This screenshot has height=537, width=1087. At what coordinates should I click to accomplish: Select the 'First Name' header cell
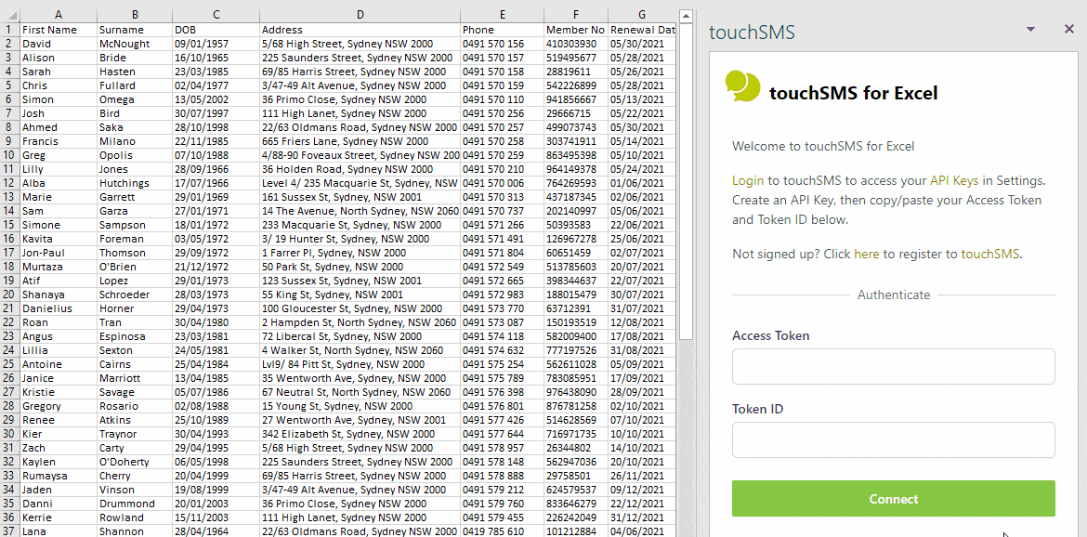(x=59, y=30)
